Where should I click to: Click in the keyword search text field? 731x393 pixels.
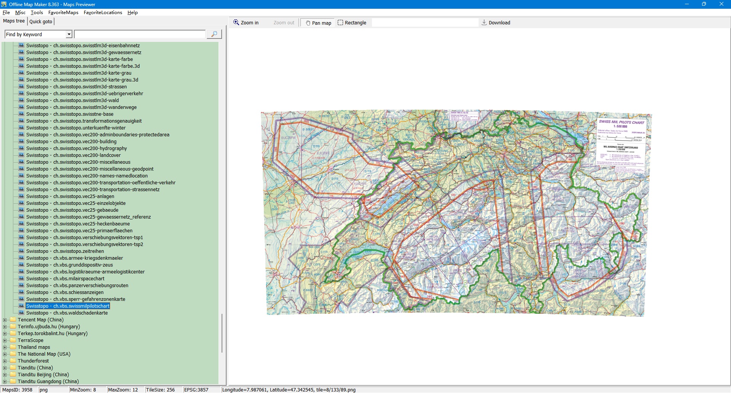click(140, 34)
